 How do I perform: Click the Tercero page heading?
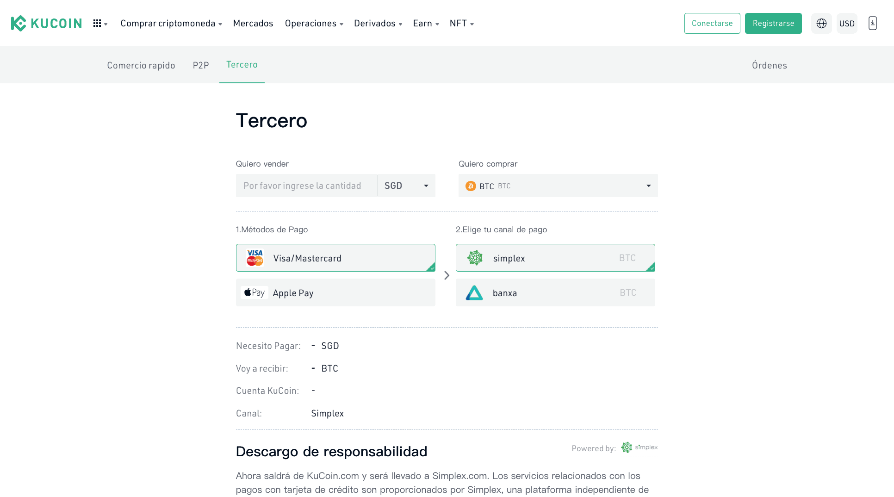click(x=272, y=121)
